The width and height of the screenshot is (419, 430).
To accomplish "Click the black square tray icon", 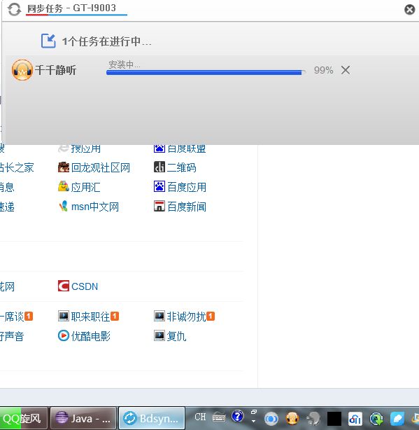I will point(334,419).
